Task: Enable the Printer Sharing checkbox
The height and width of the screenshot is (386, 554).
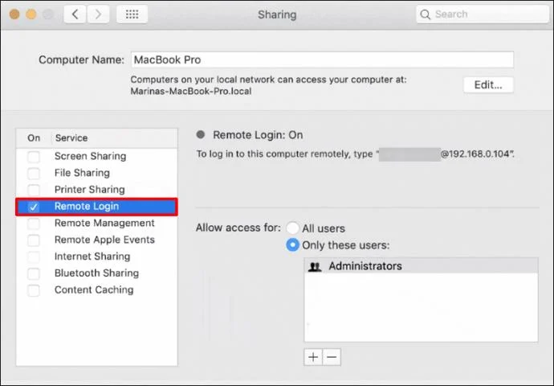Action: [34, 190]
